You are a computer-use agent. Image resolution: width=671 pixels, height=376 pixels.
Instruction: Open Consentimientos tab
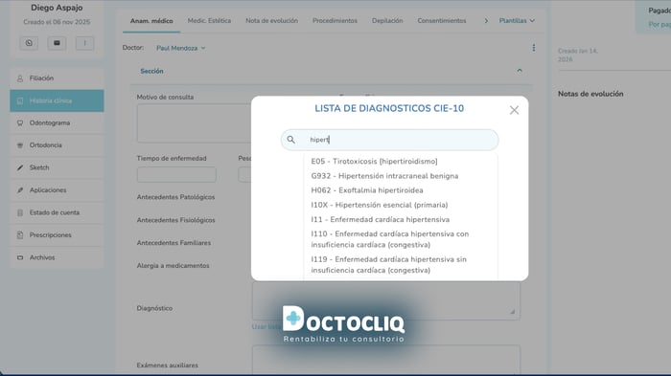(x=442, y=20)
